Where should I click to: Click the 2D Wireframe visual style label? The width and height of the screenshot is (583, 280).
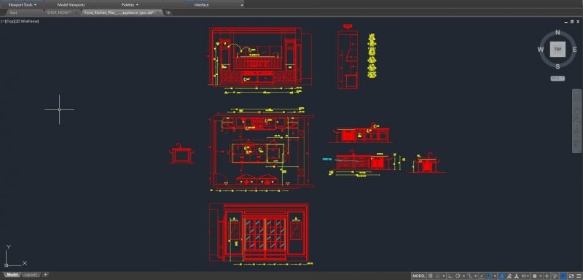click(30, 22)
